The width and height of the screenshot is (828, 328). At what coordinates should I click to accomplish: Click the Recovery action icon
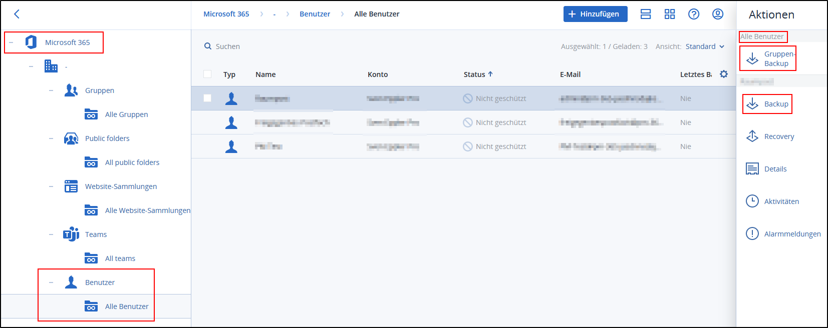[752, 136]
